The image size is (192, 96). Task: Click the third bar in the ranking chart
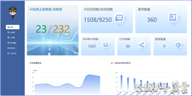(134, 85)
